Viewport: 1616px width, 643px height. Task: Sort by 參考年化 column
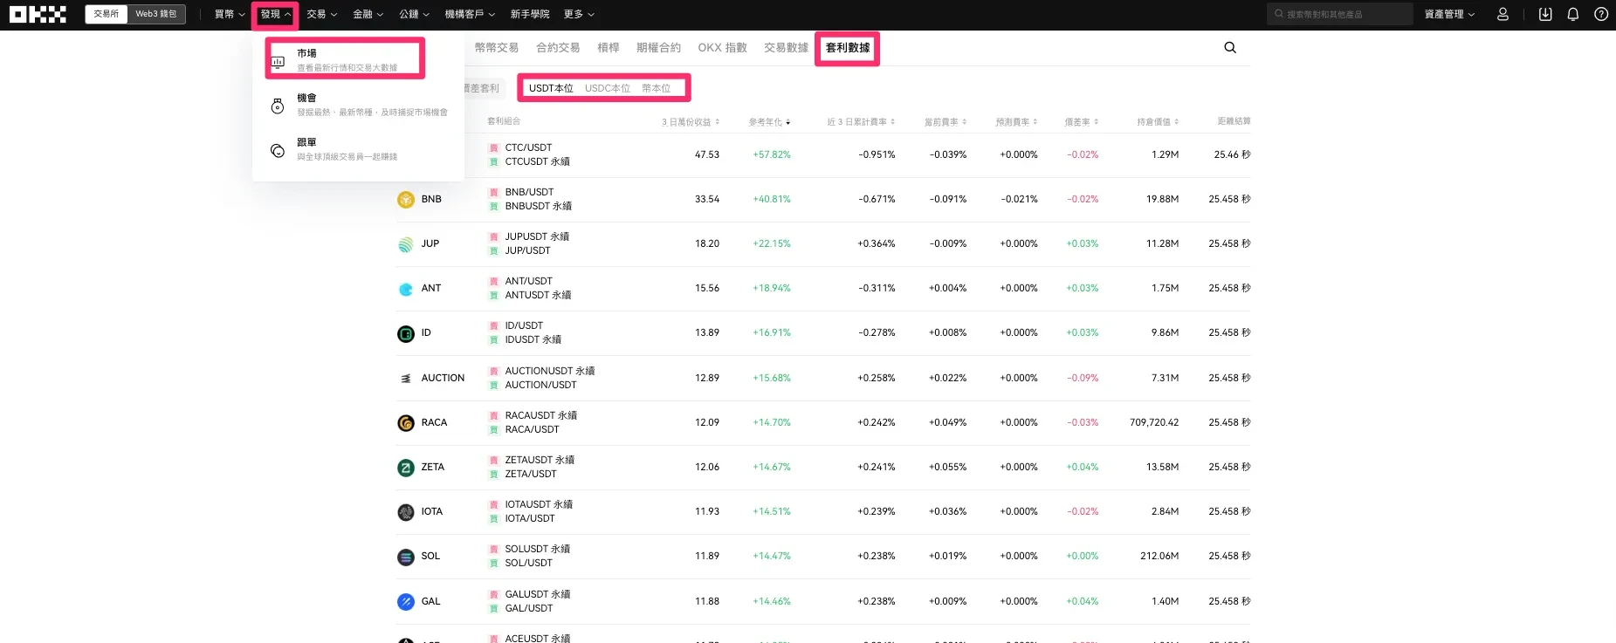point(769,122)
